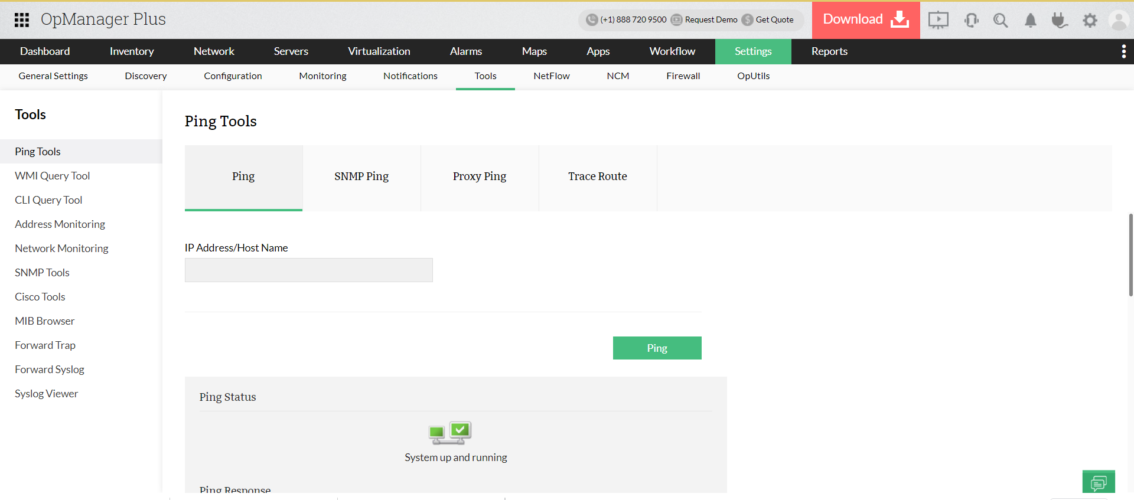Switch to the Trace Route tab
1134x500 pixels.
coord(598,178)
